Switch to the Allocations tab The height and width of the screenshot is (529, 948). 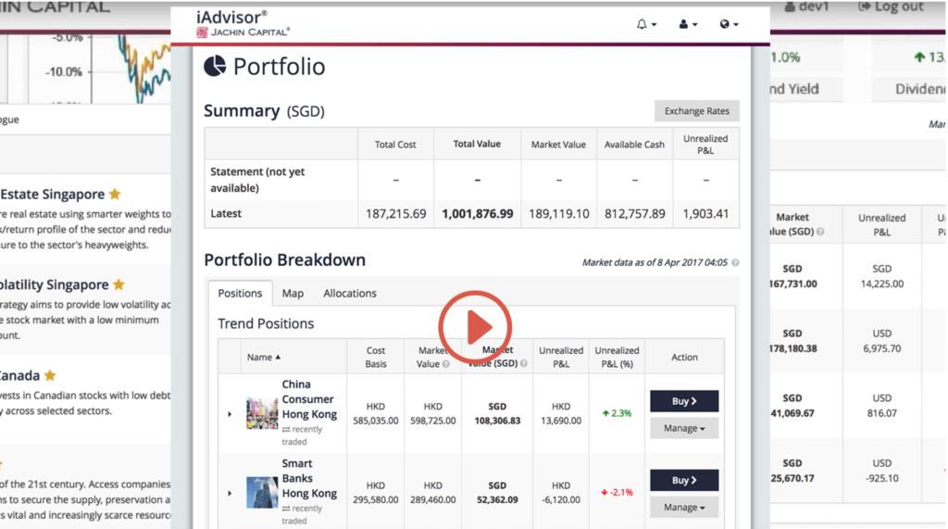tap(349, 293)
